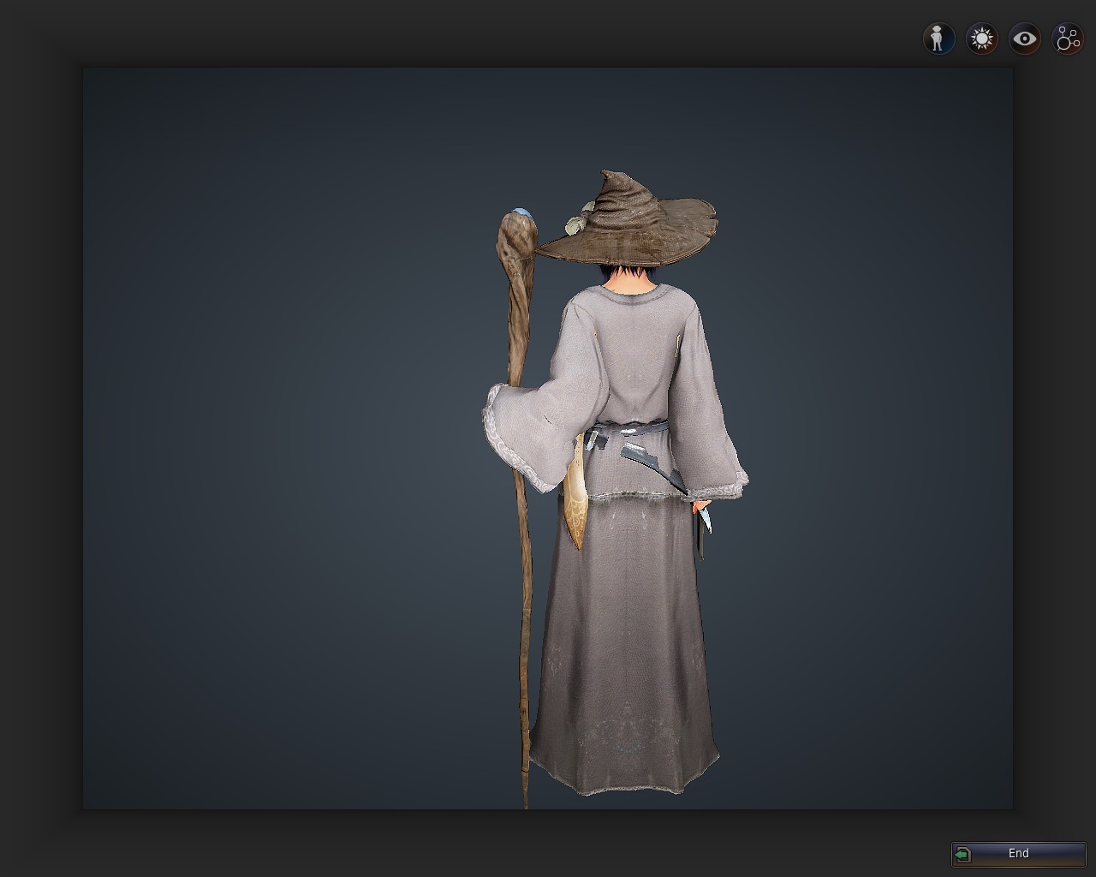Open the character pose icon
The height and width of the screenshot is (877, 1096).
pos(938,39)
